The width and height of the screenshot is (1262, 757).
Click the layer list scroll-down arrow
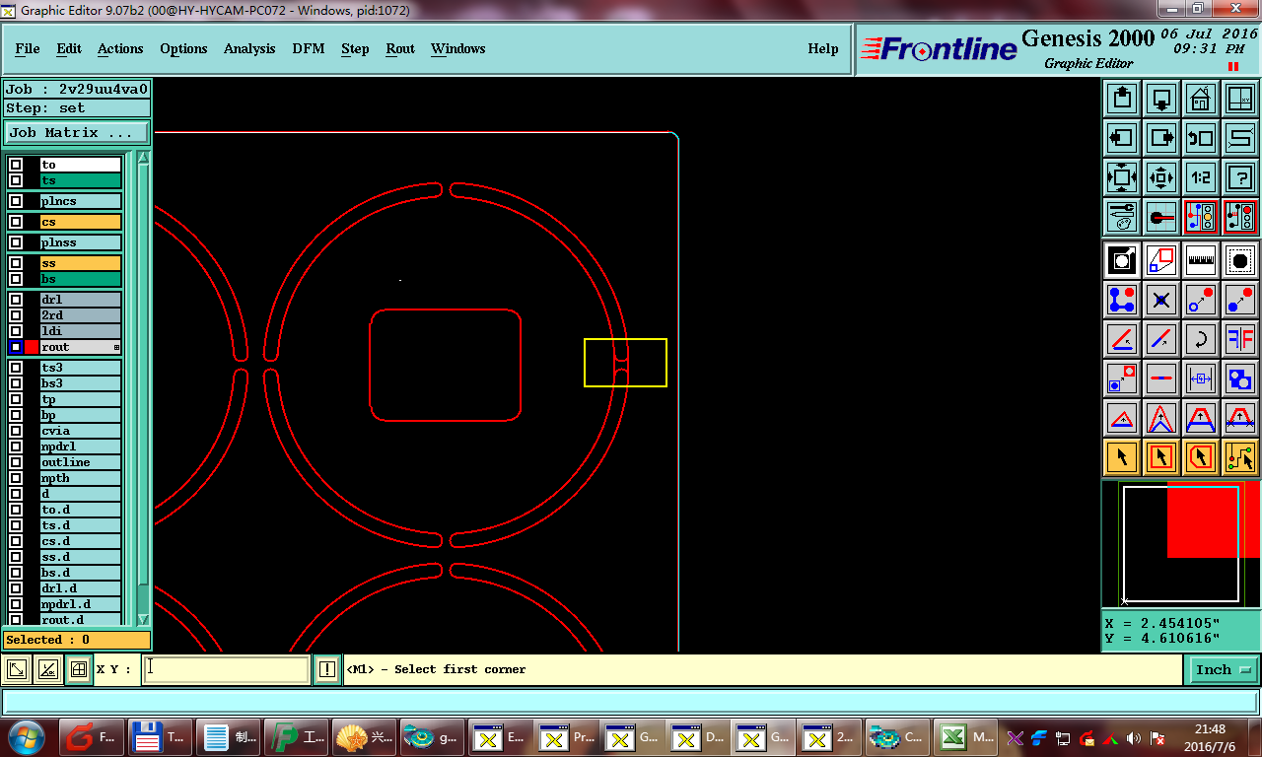(143, 619)
